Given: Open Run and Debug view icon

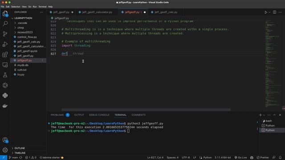Looking at the screenshot, I should tap(5, 44).
